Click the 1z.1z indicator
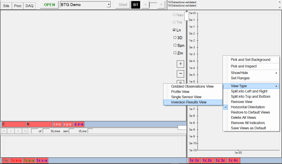The width and height of the screenshot is (282, 164). point(194,160)
